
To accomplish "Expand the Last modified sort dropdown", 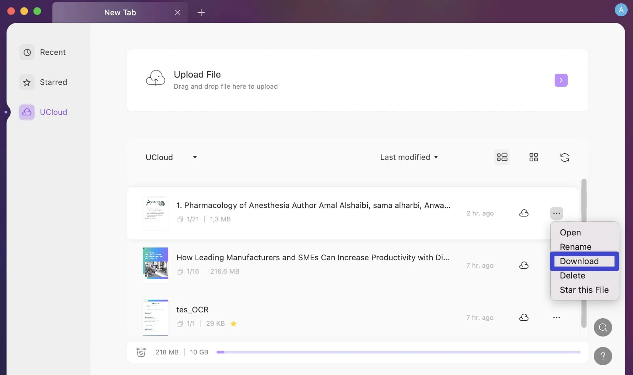I will 408,157.
